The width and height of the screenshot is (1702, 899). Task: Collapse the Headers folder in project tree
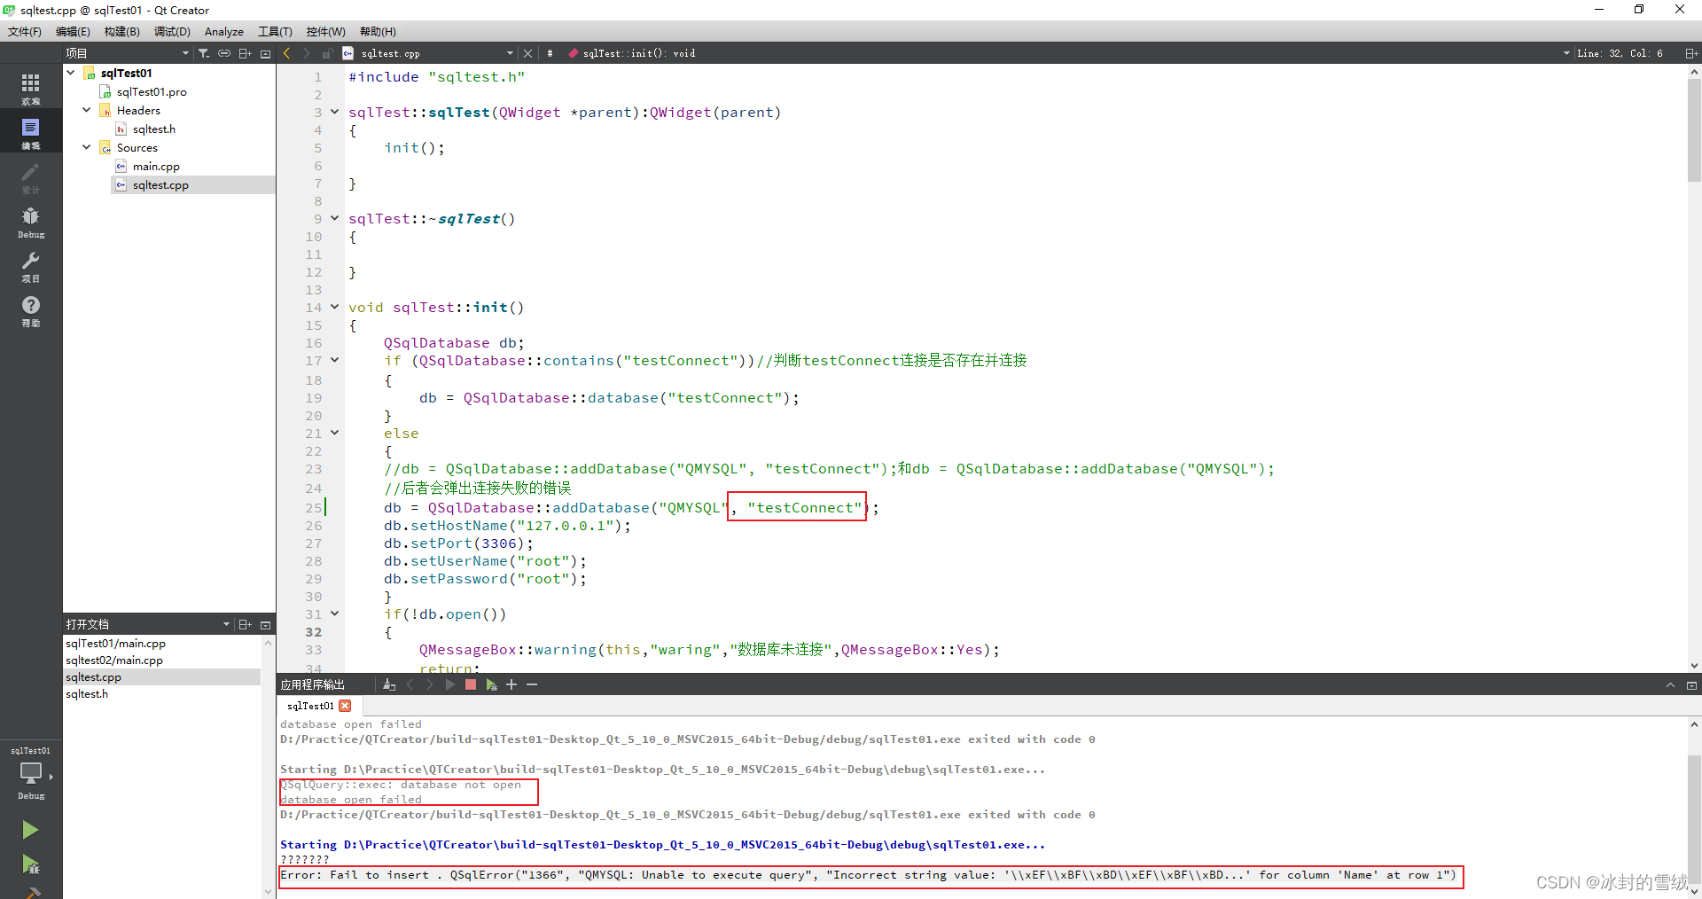click(x=86, y=110)
